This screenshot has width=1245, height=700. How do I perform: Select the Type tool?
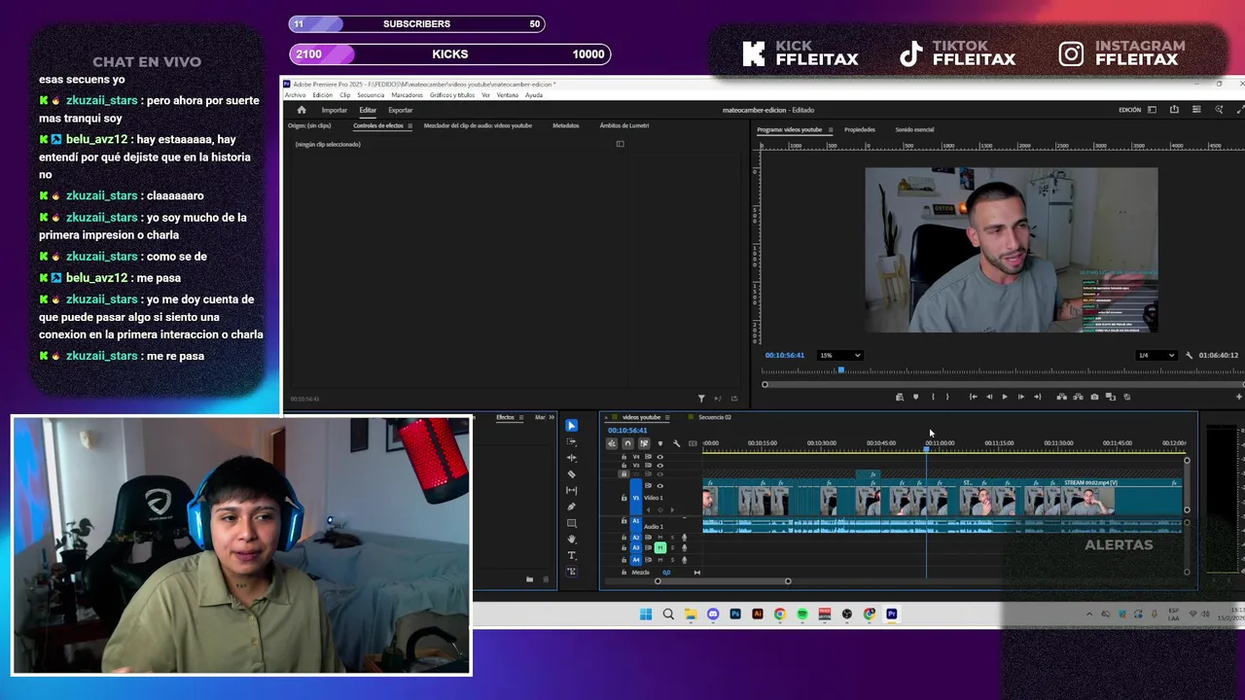tap(572, 555)
